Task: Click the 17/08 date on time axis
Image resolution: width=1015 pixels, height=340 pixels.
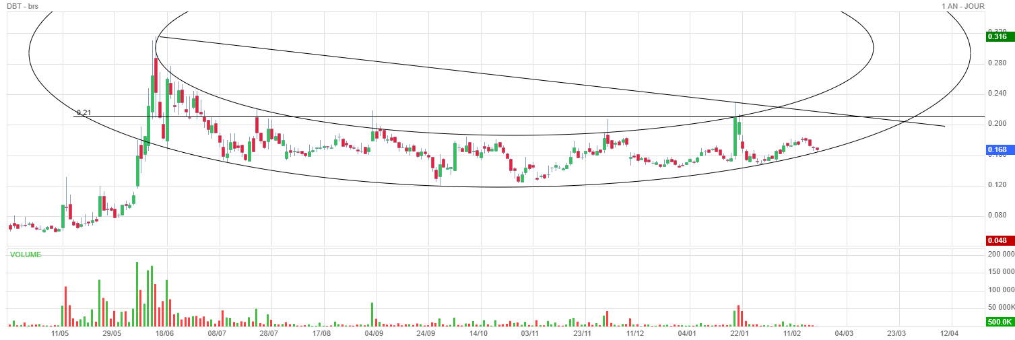Action: 322,333
